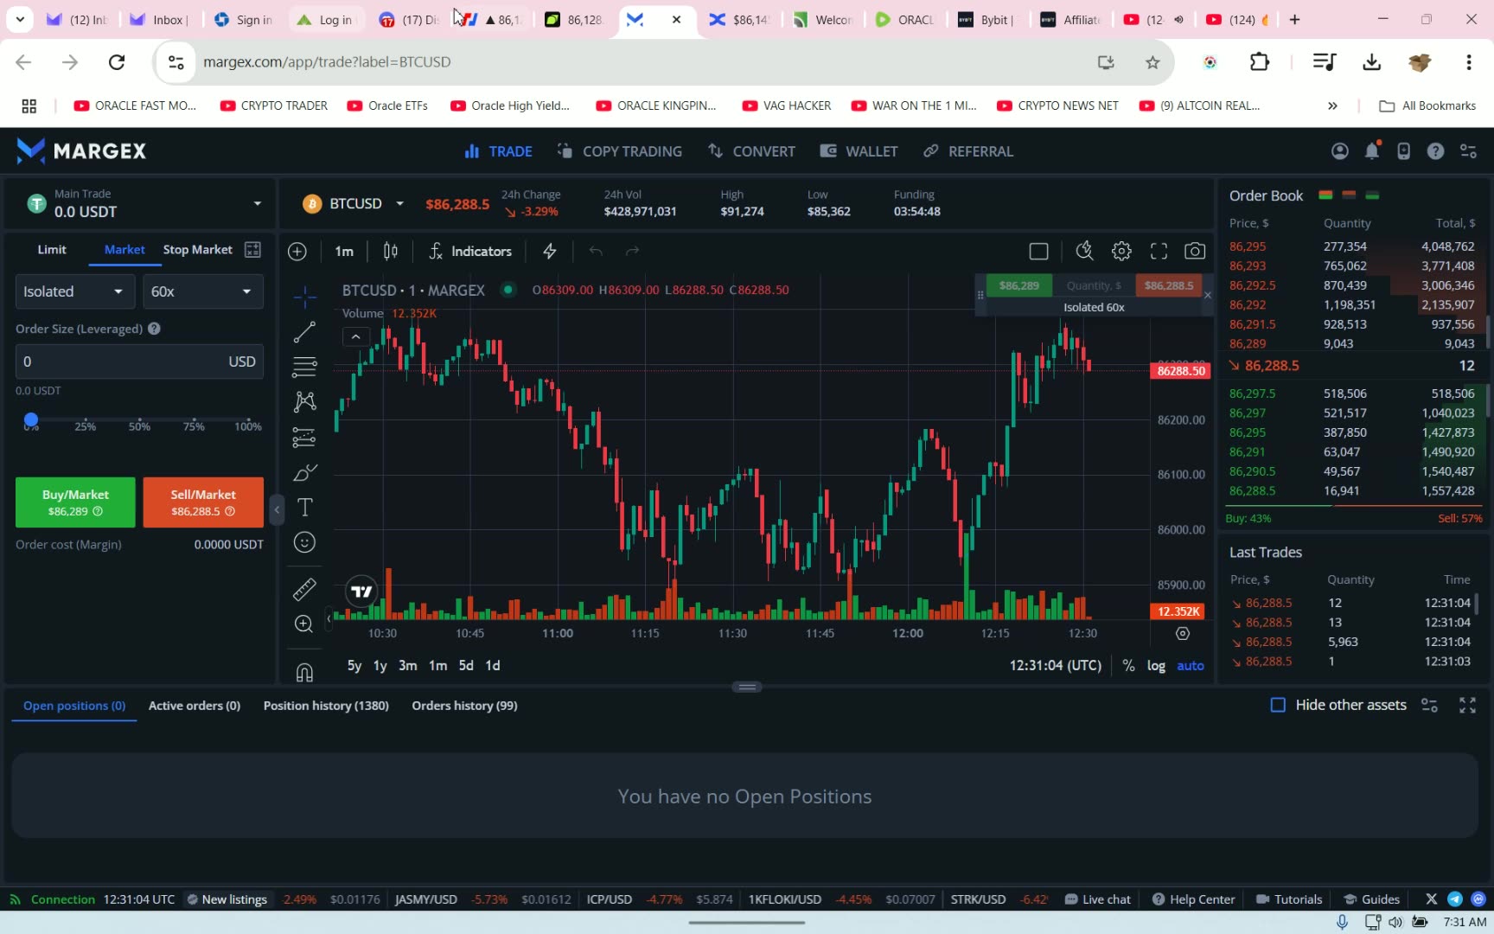Open account profile icon

(1340, 151)
